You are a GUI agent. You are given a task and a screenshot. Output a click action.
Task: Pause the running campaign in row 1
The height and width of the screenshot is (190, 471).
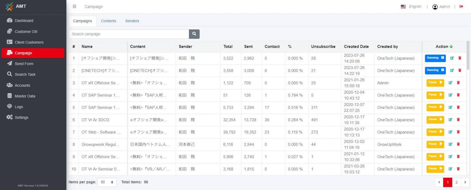pyautogui.click(x=435, y=58)
